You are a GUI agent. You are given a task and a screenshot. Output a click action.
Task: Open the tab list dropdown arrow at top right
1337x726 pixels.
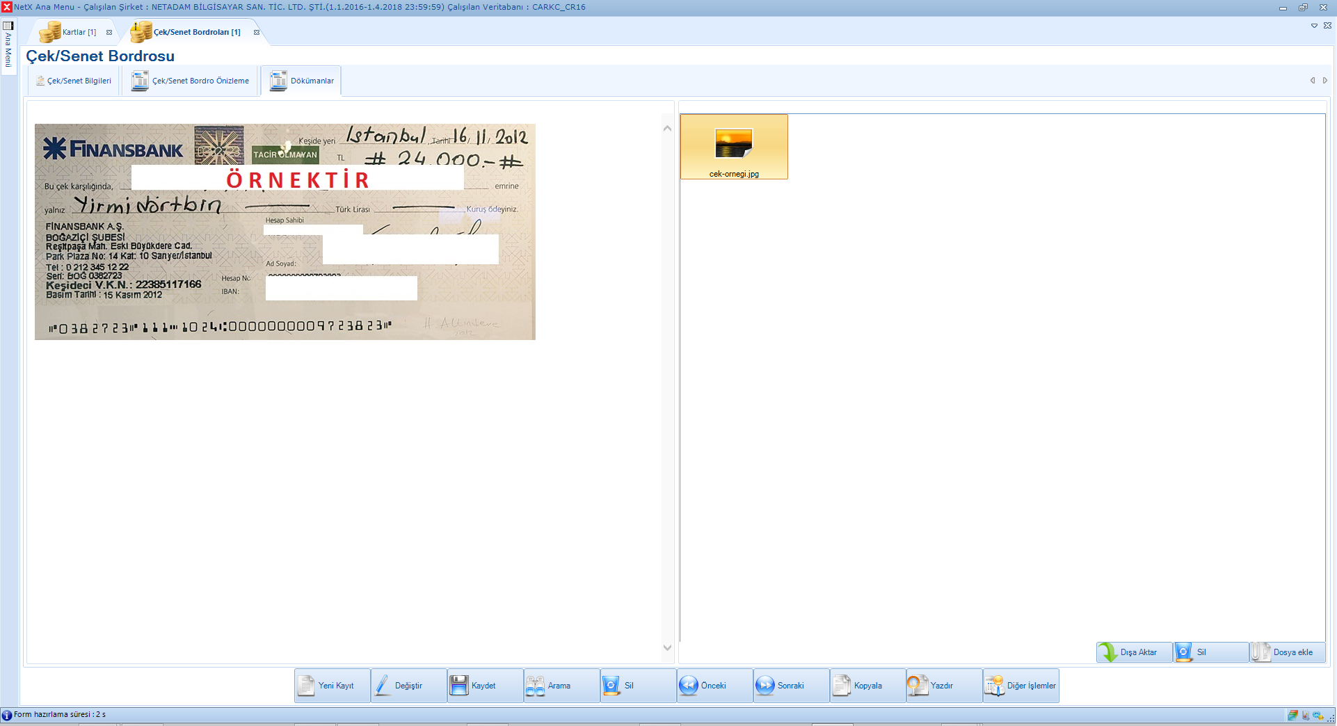click(x=1314, y=26)
